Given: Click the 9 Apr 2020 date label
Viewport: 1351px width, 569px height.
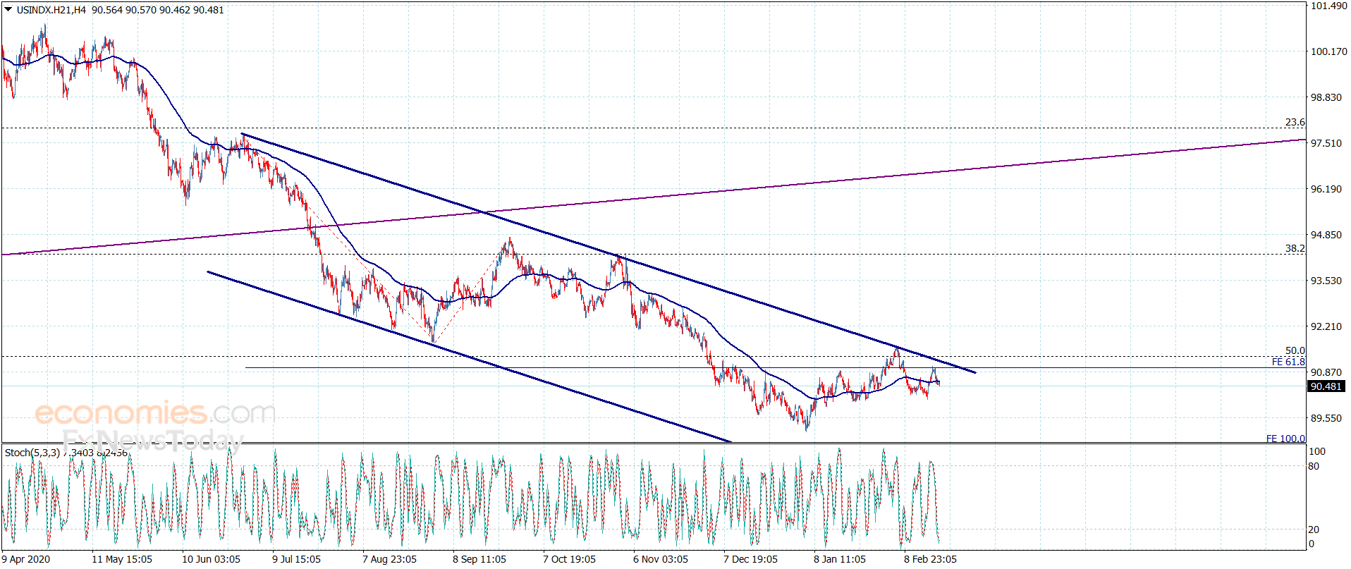Looking at the screenshot, I should (x=25, y=559).
